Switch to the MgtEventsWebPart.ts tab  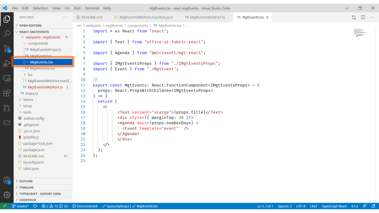click(207, 17)
